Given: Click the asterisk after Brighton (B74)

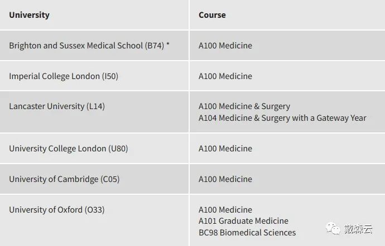Looking at the screenshot, I should coord(168,44).
